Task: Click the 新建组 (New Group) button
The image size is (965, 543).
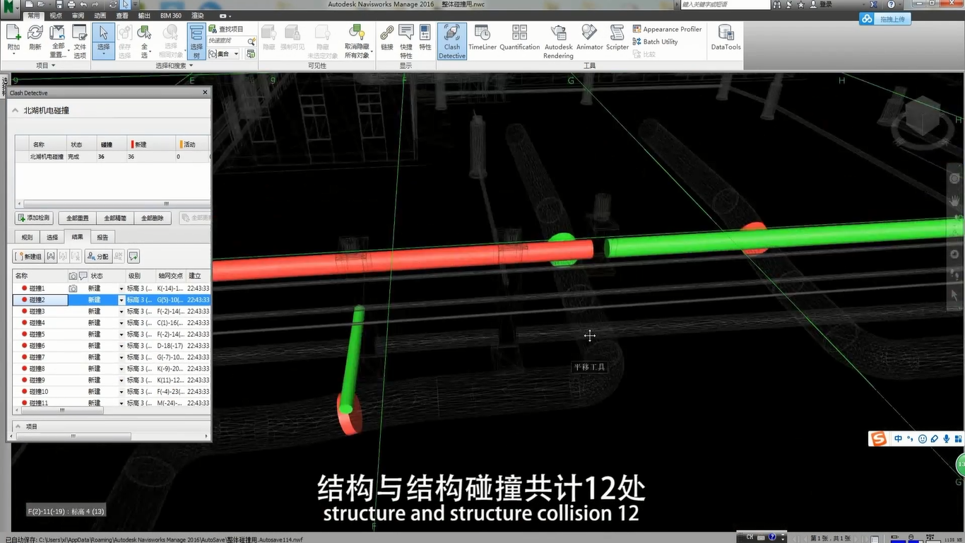Action: [x=28, y=256]
